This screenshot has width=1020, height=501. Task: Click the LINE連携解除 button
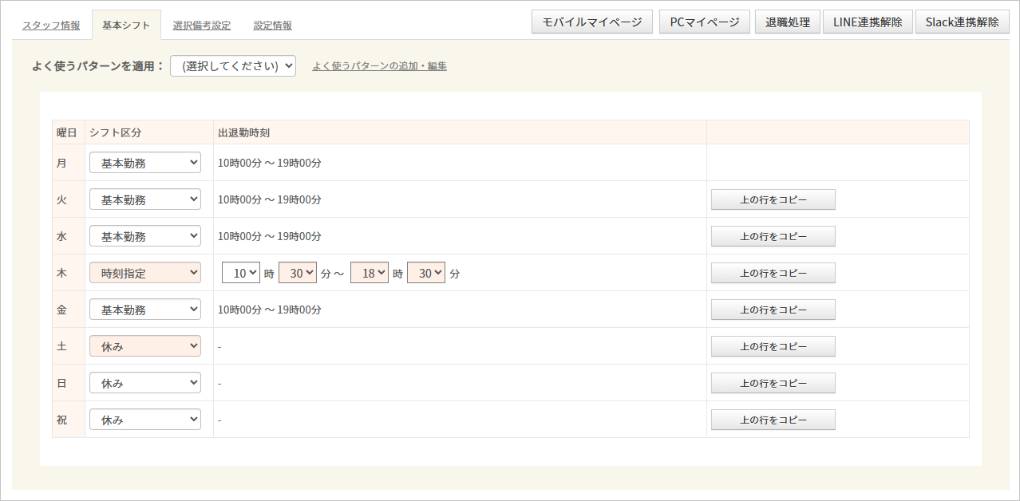tap(868, 22)
